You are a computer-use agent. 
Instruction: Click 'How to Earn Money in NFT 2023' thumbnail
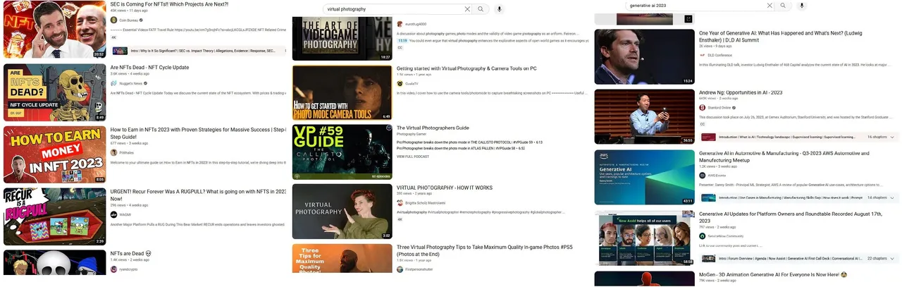54,154
